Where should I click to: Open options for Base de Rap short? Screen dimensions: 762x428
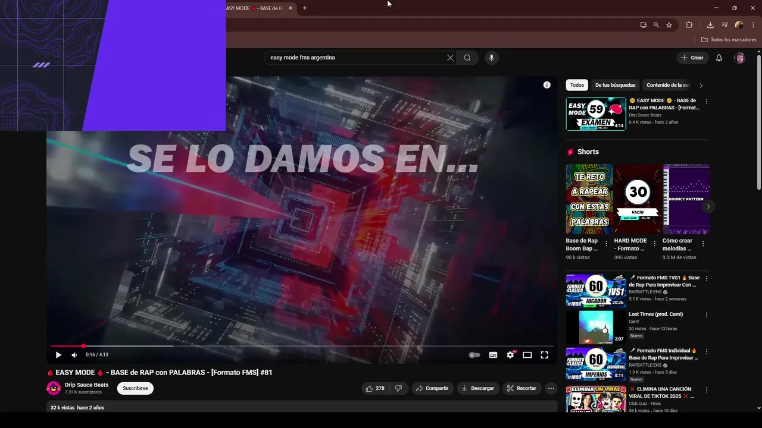[607, 244]
